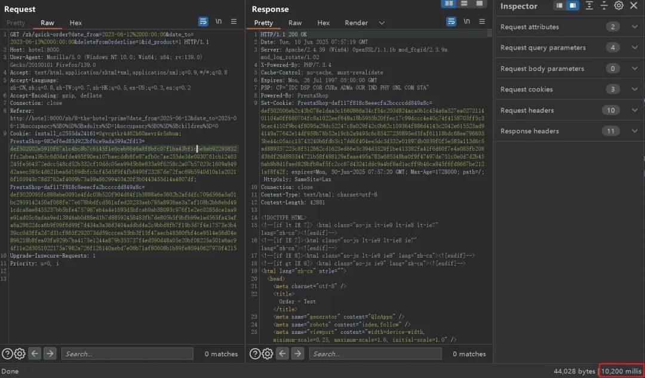This screenshot has height=378, width=645.
Task: Go to next match in Request search
Action: (x=50, y=354)
